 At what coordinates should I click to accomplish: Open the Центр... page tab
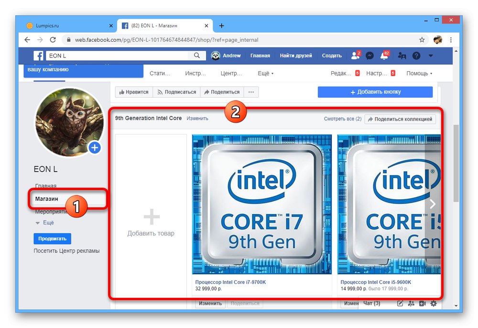(231, 73)
